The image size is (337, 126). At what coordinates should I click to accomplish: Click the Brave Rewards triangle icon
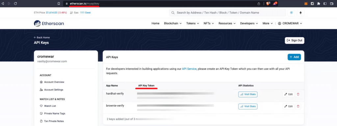coord(275,3)
